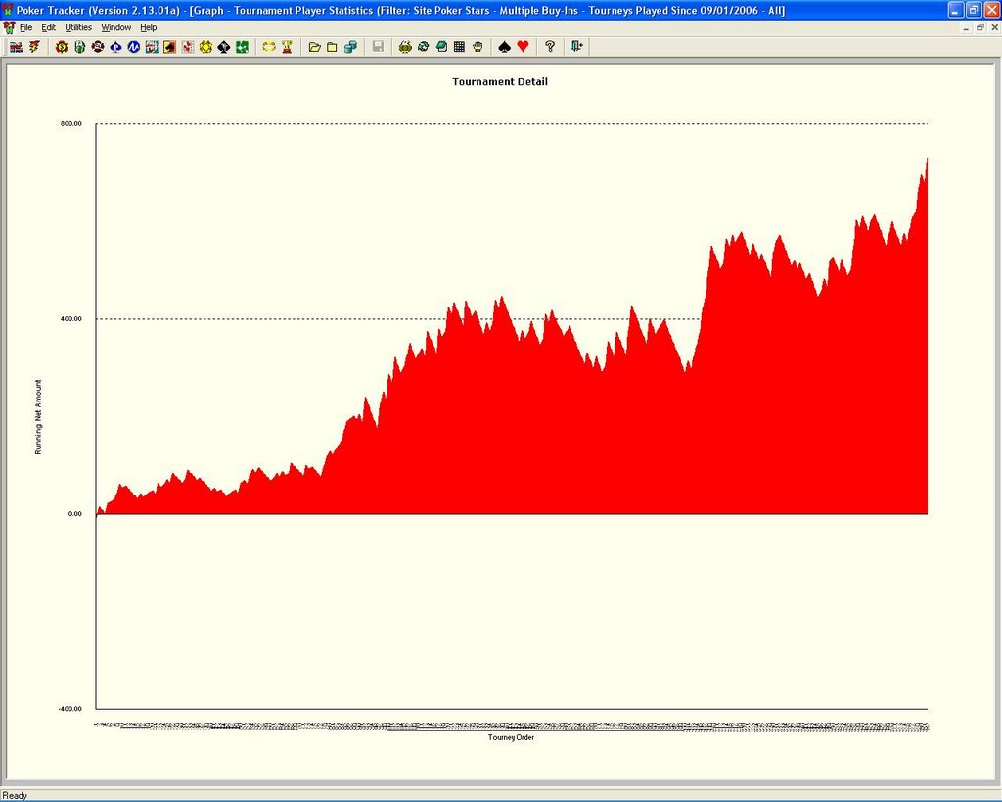This screenshot has width=1002, height=802.
Task: Click the blue circle N-shaped wave icon
Action: coord(133,47)
